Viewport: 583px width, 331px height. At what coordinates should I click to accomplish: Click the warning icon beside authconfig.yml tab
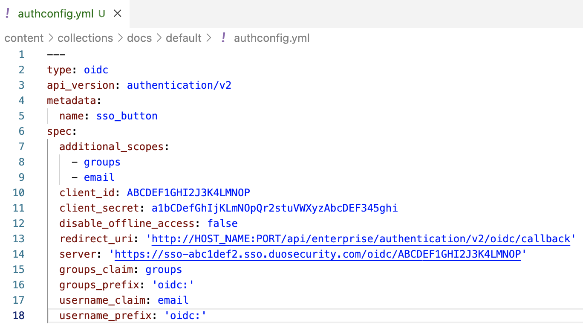tap(7, 13)
